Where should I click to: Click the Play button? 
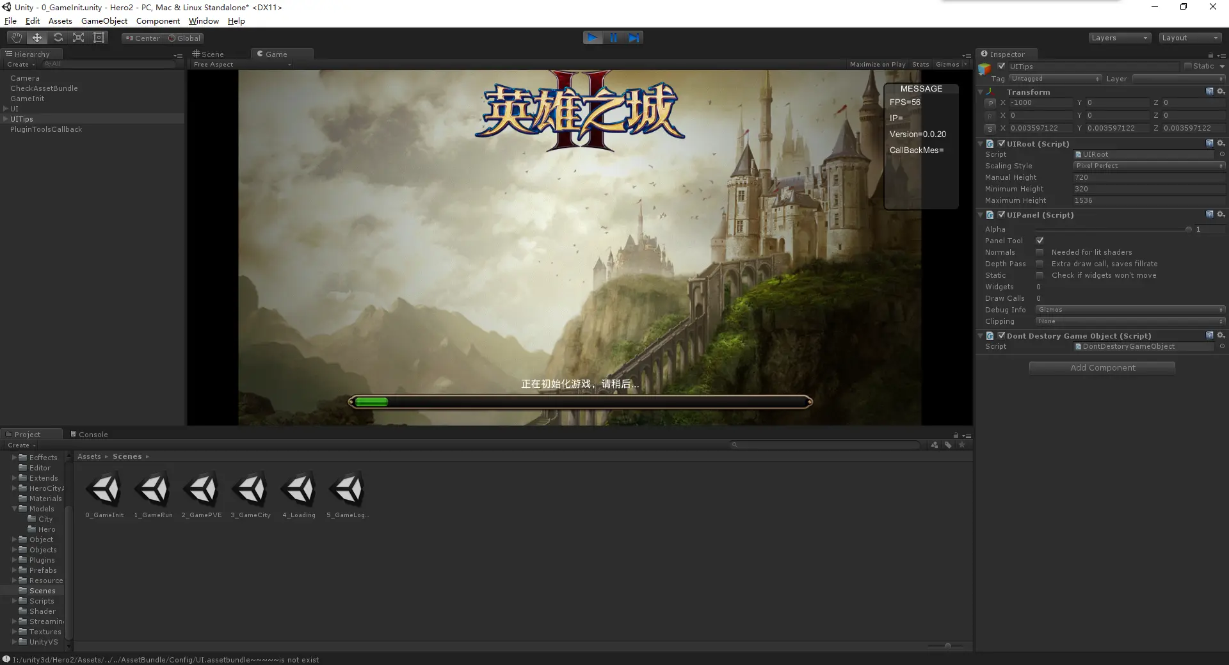coord(593,38)
